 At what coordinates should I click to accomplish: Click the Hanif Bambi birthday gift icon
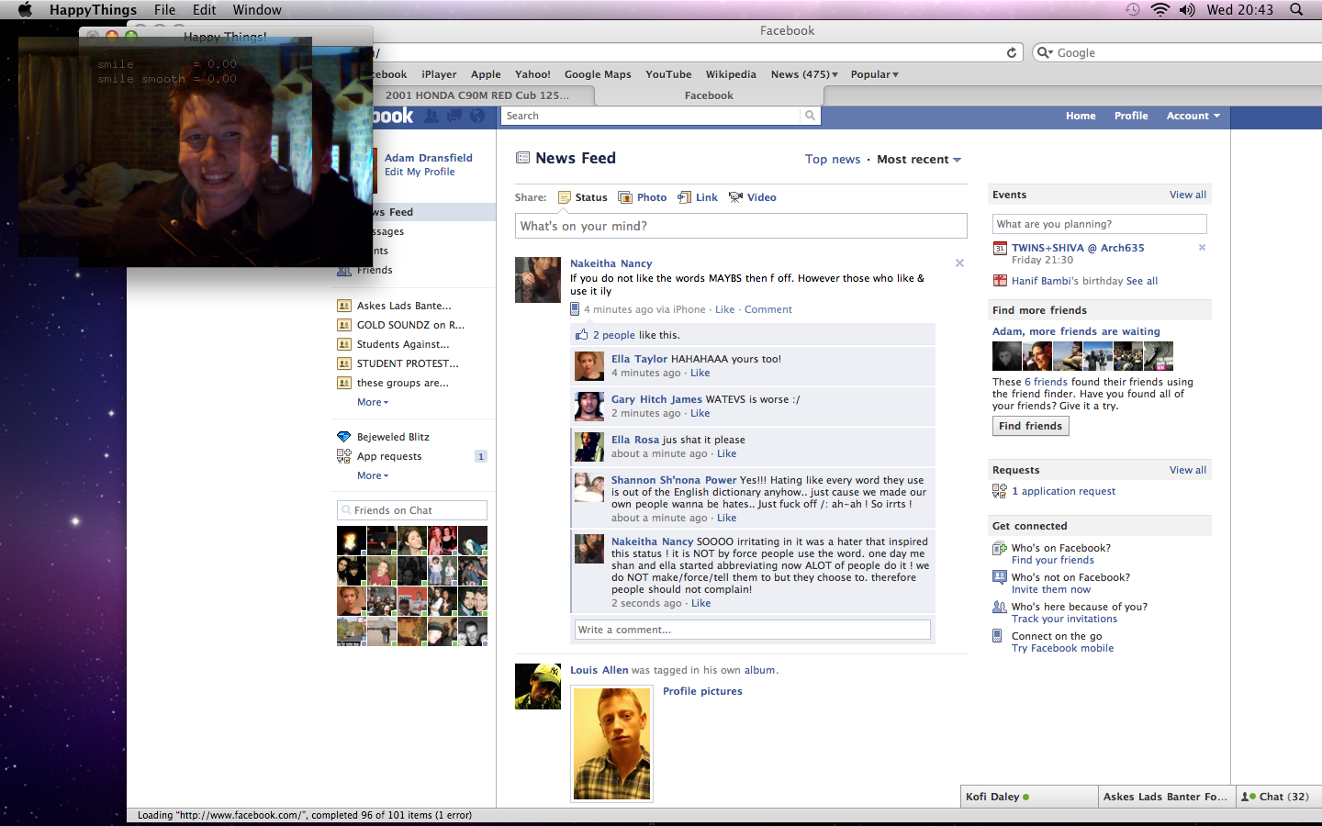click(x=1000, y=281)
